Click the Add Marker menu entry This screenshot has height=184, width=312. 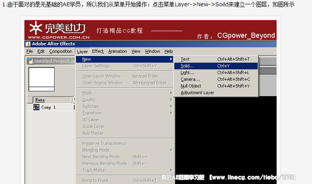click(x=124, y=133)
